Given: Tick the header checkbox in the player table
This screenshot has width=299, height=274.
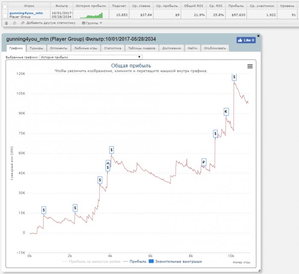Looking at the screenshot, I should click(5, 7).
